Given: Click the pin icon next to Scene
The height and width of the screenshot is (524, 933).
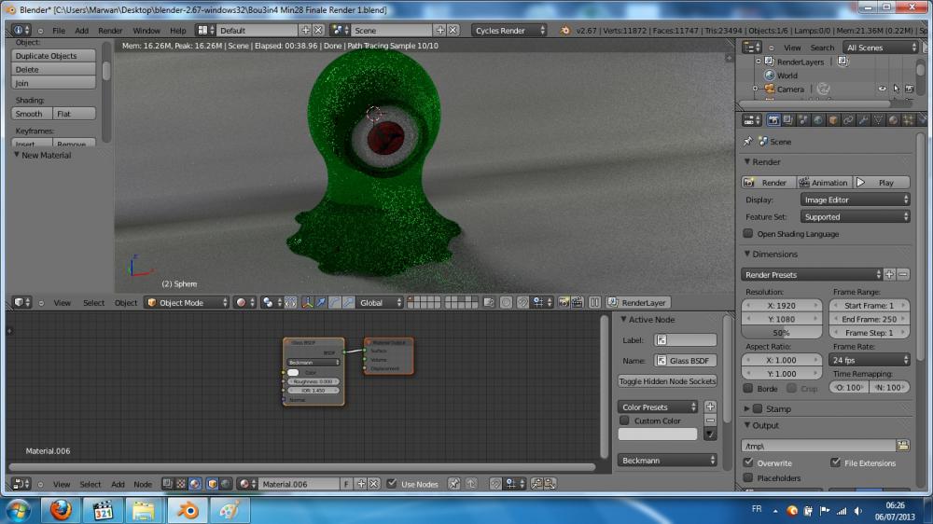Looking at the screenshot, I should 747,142.
